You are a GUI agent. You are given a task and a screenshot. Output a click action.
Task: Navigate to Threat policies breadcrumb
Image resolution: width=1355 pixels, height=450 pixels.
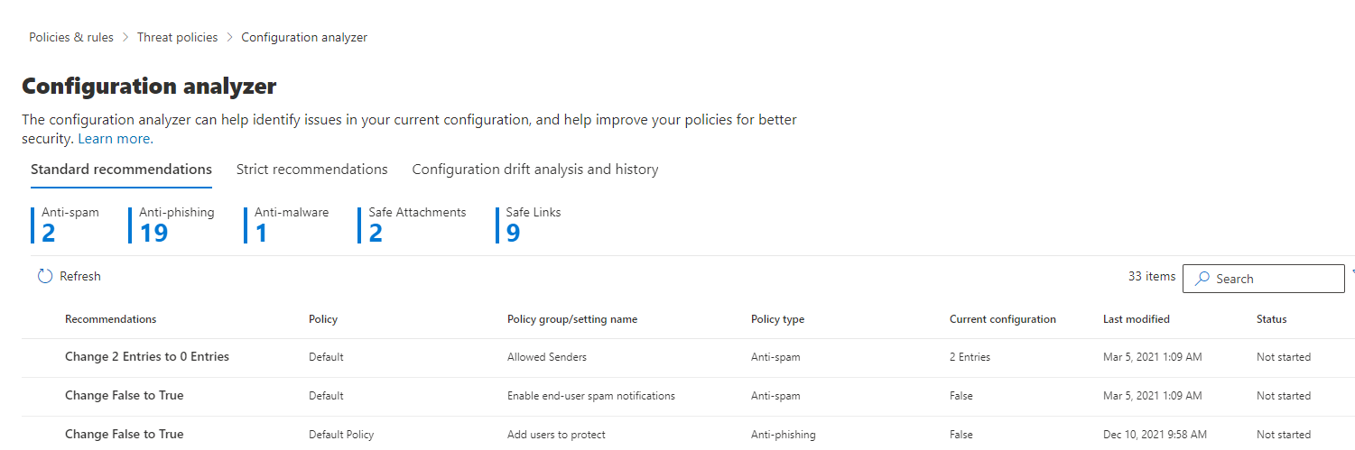(x=177, y=37)
